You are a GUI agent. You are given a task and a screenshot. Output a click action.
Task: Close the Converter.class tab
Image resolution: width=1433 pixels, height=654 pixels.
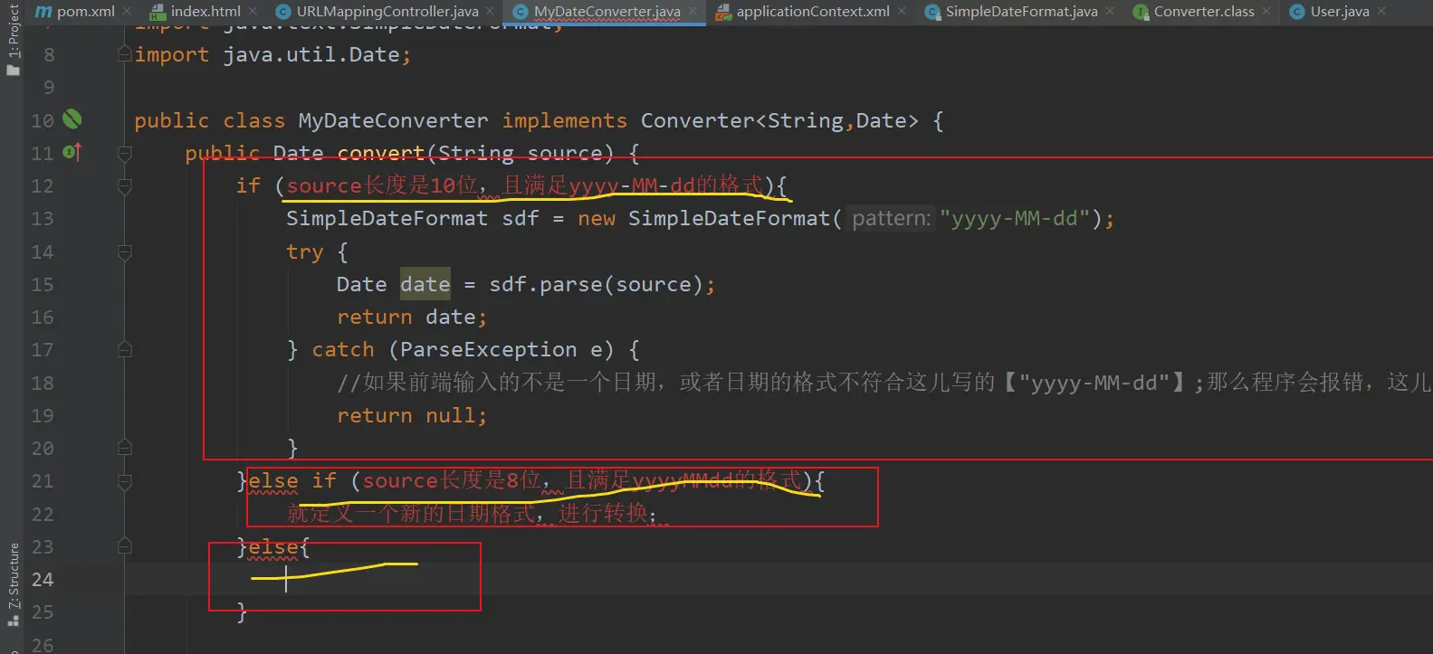[x=1266, y=12]
